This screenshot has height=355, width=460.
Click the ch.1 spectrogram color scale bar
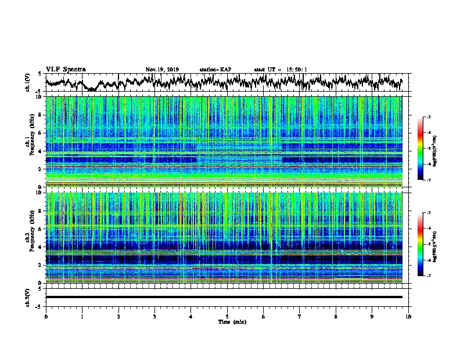(421, 148)
